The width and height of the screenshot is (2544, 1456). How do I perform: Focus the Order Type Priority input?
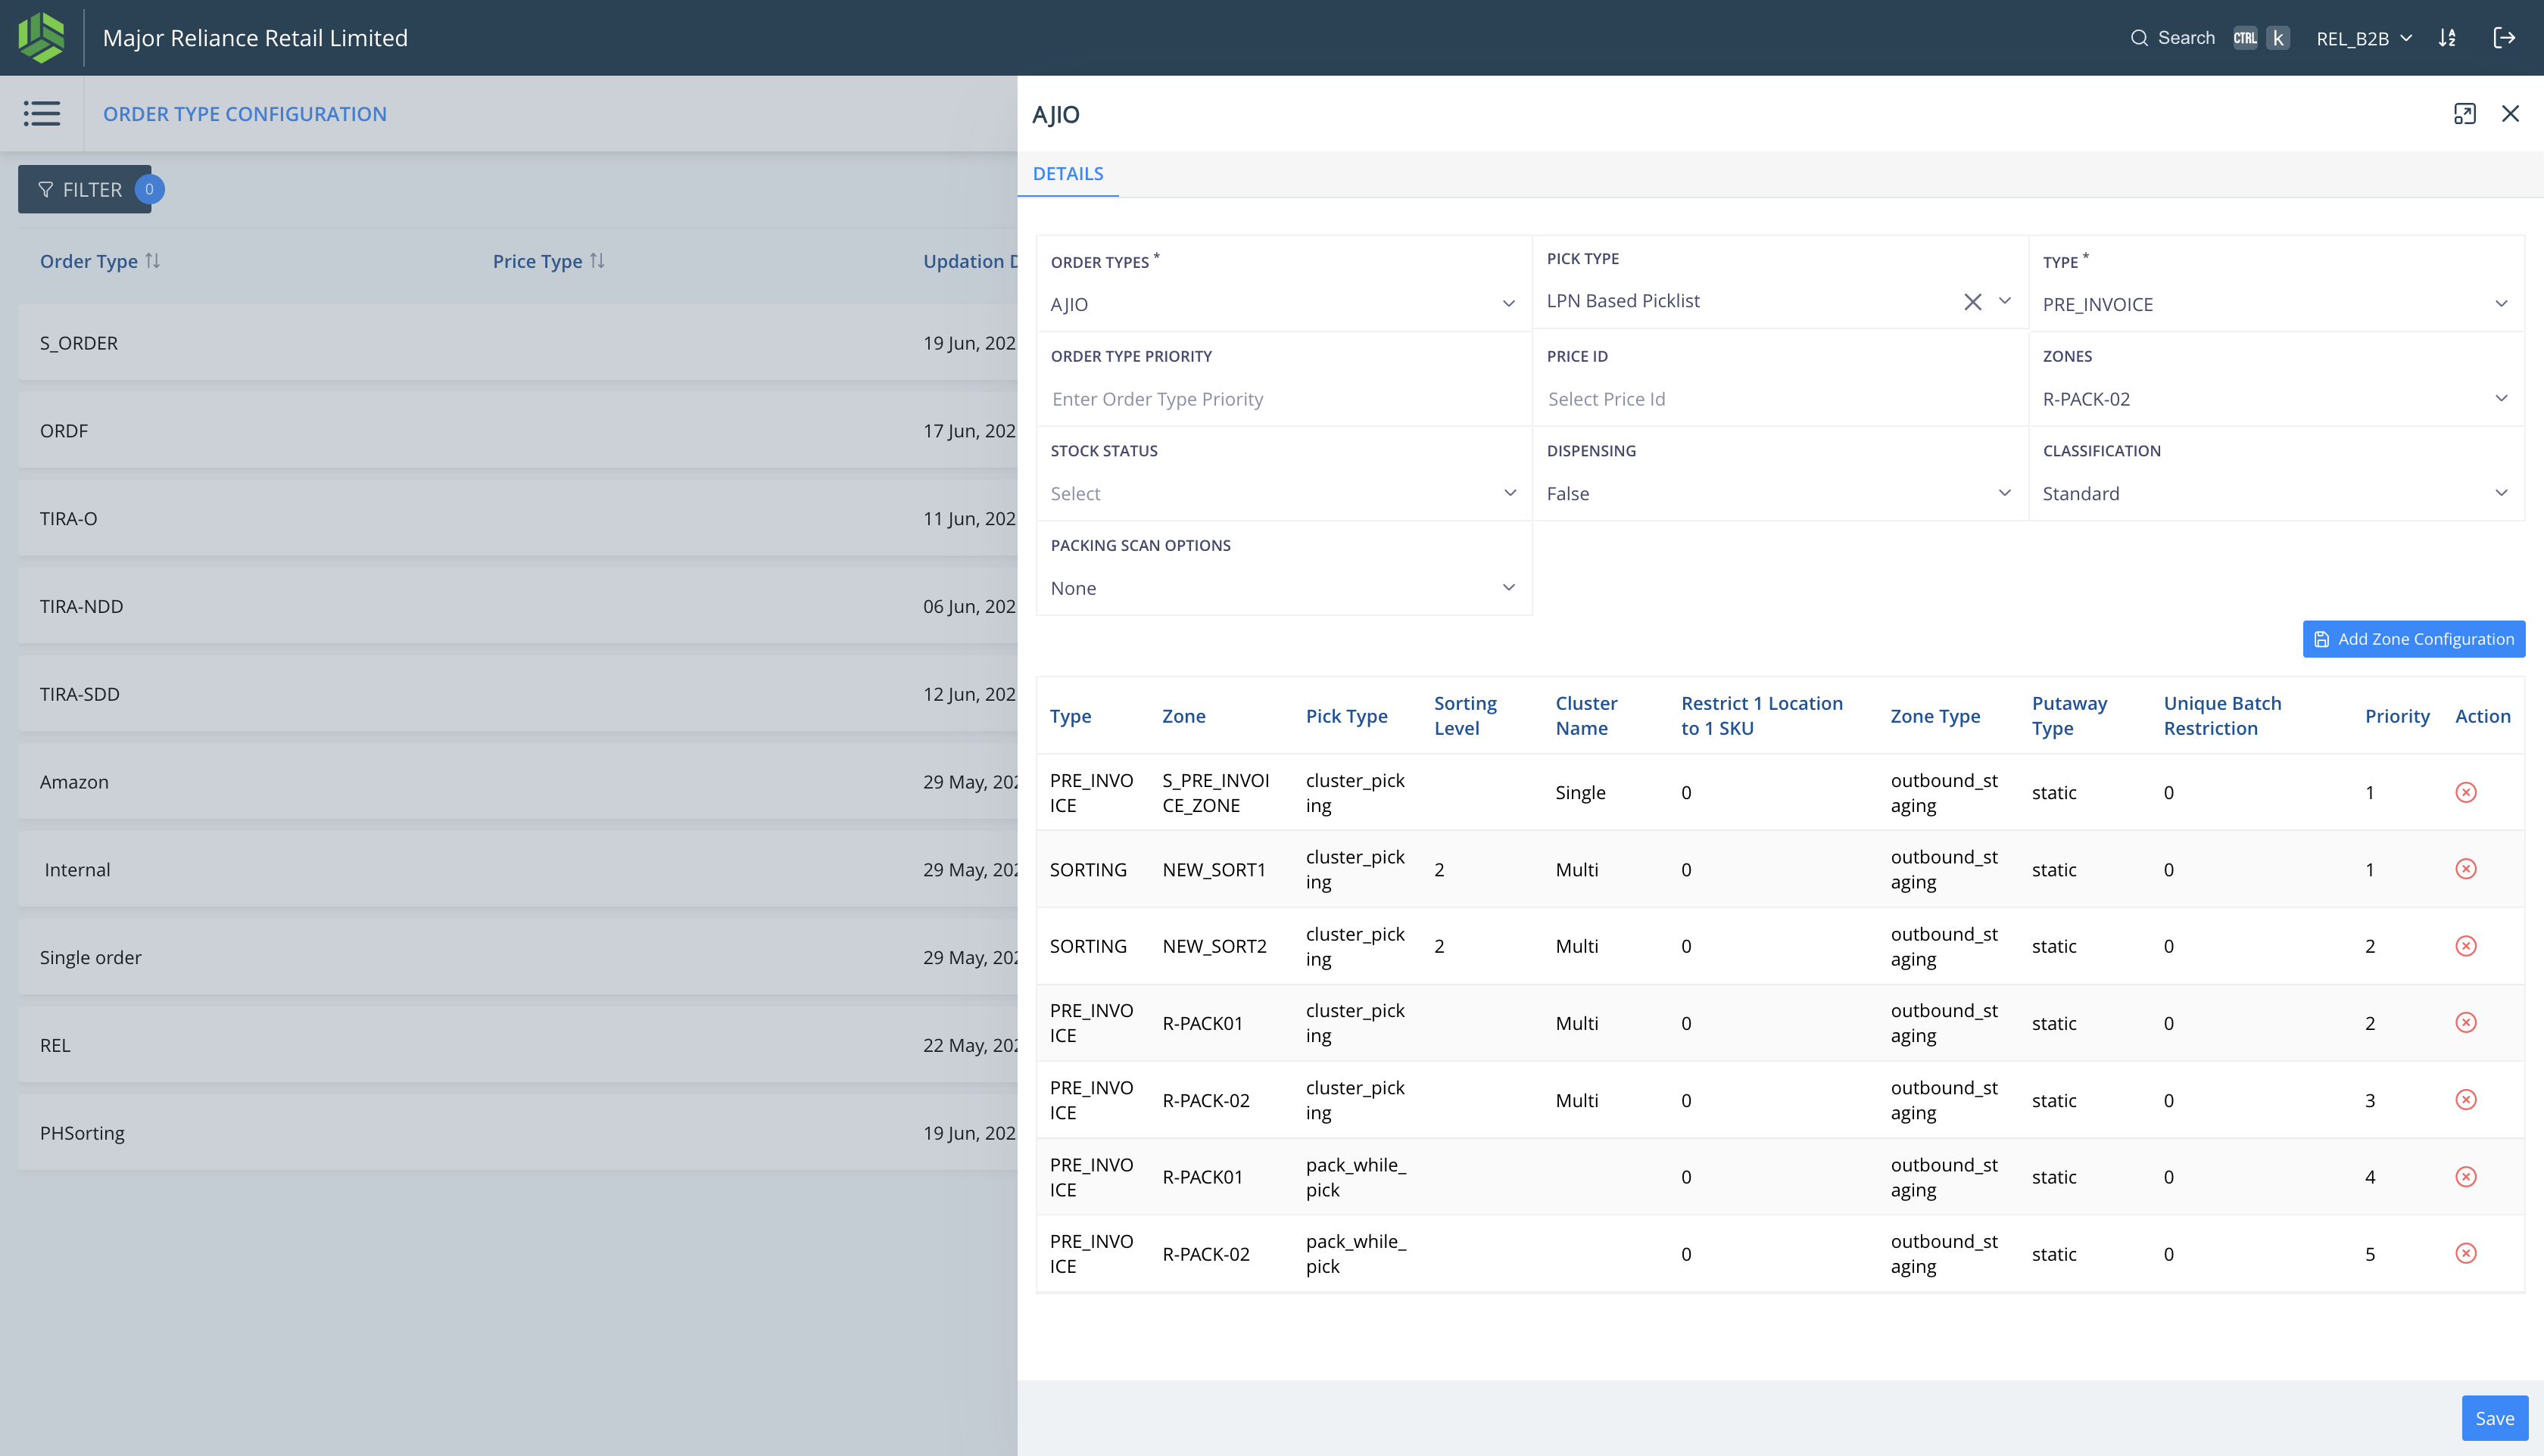click(1283, 399)
